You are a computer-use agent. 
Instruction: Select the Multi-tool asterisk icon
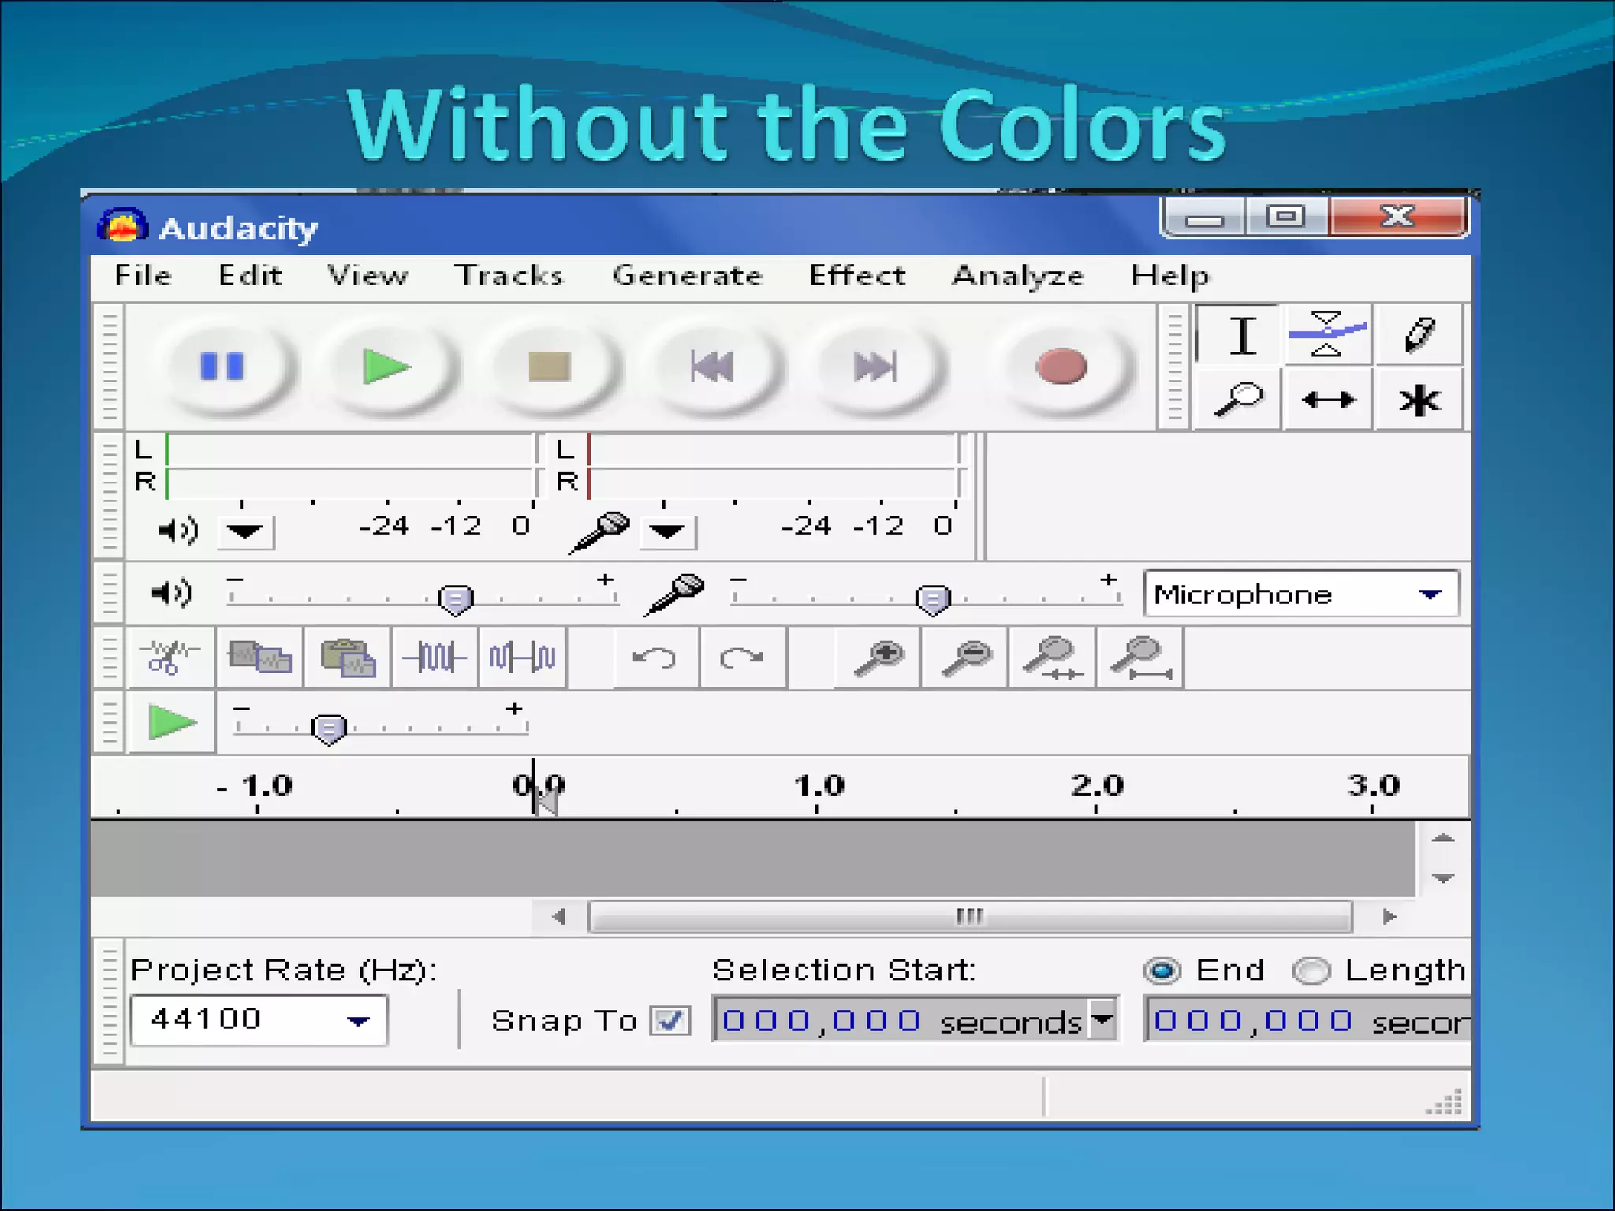[x=1419, y=399]
